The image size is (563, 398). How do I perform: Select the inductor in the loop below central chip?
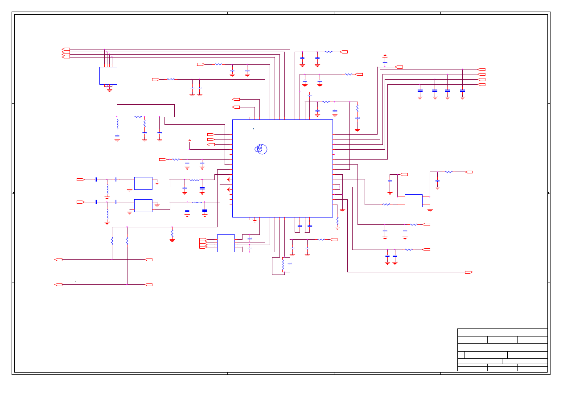[x=283, y=265]
